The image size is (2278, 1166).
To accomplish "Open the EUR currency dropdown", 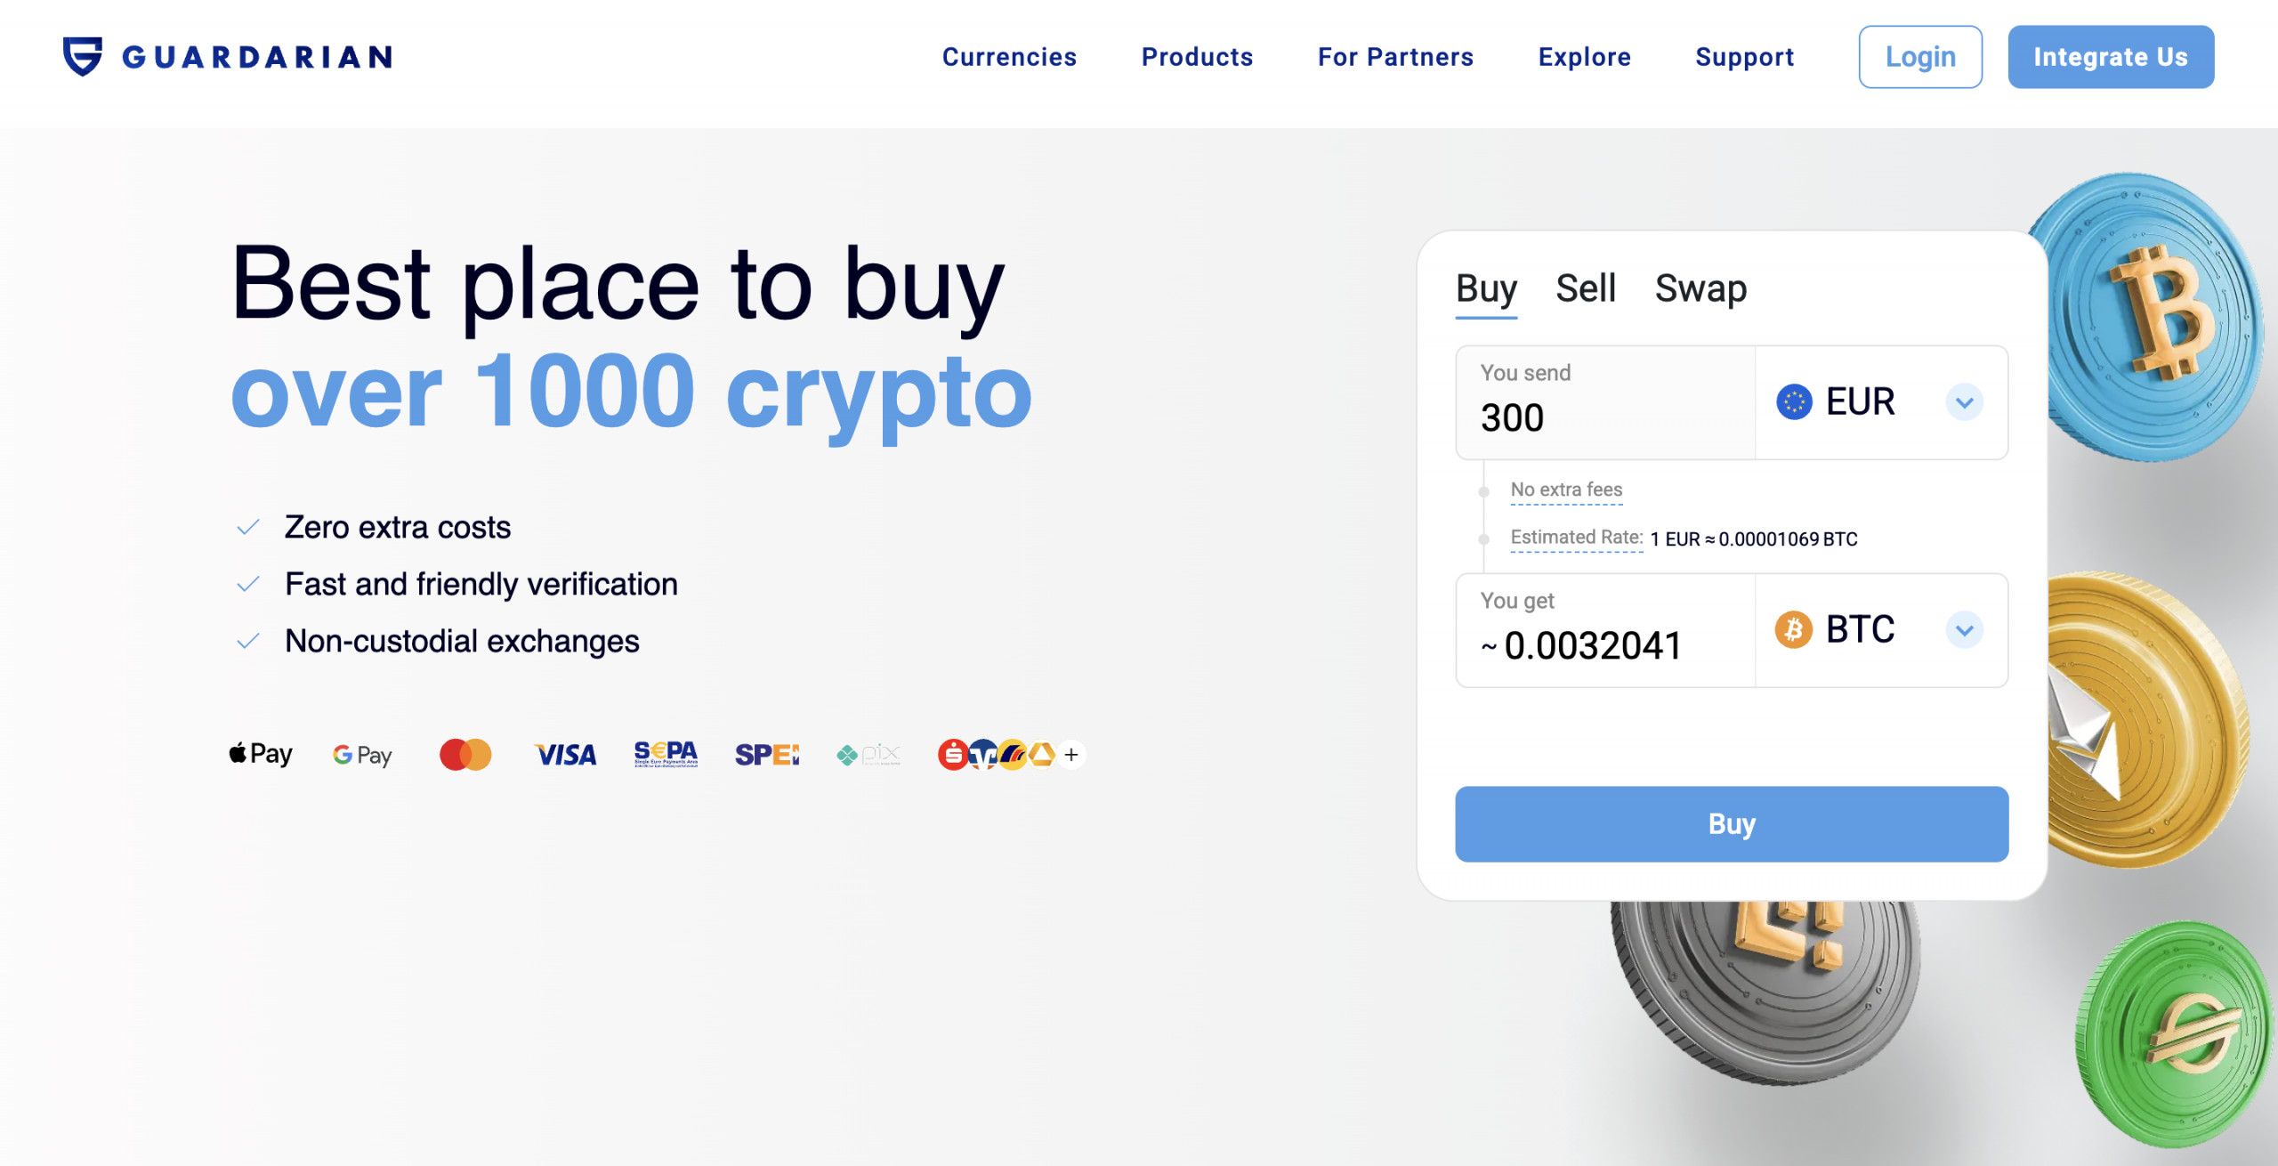I will tap(1966, 401).
